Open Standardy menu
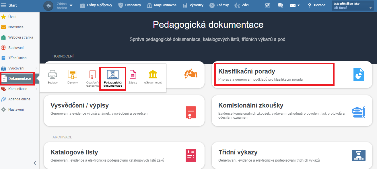 129,5
